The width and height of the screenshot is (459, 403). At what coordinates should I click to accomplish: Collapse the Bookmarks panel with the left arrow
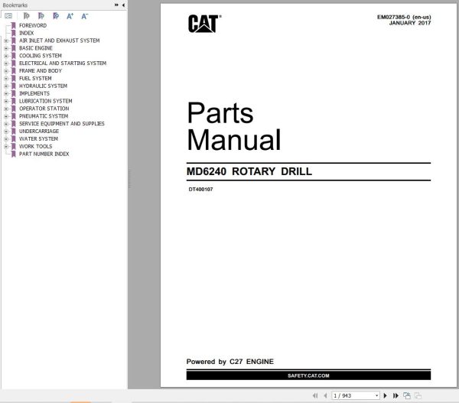click(123, 5)
